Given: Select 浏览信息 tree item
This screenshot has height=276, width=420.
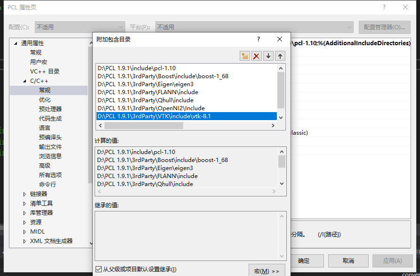Looking at the screenshot, I should coord(50,156).
